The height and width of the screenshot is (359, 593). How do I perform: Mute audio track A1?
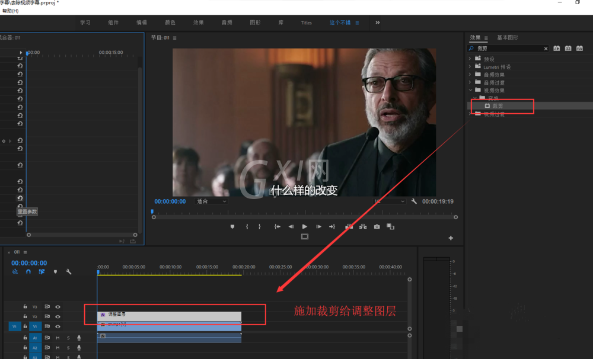58,338
